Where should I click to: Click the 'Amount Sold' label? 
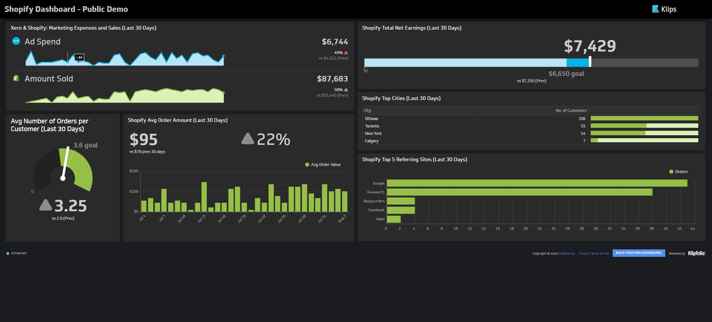49,79
